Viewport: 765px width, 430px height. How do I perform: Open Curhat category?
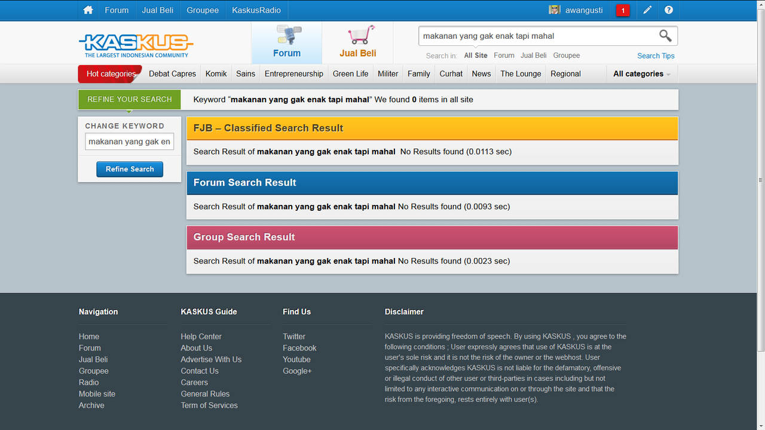point(451,74)
